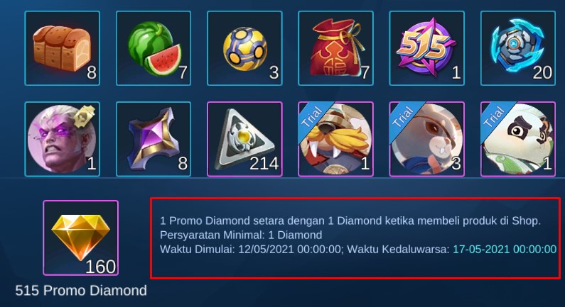Select the rabbit hero Trial card
565x307 pixels.
[427, 139]
